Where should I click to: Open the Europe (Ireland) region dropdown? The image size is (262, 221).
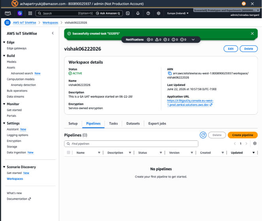[x=178, y=13]
